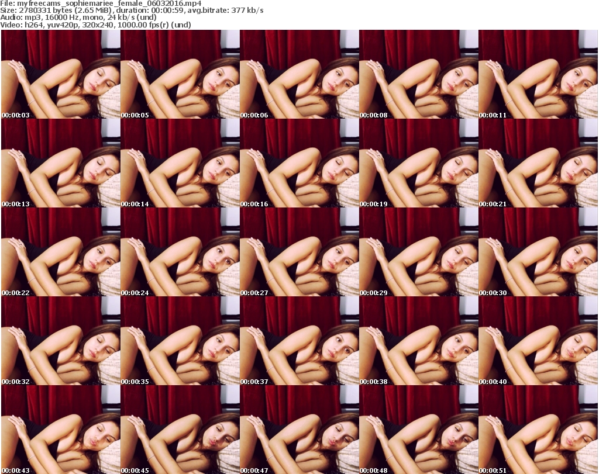Open the last frame at 00:00:51
Image resolution: width=599 pixels, height=474 pixels.
(x=538, y=430)
